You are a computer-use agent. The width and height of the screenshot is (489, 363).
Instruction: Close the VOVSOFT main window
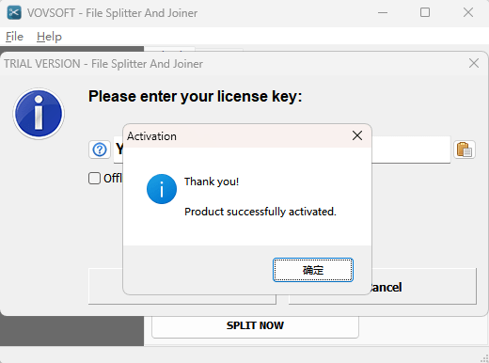coord(468,13)
